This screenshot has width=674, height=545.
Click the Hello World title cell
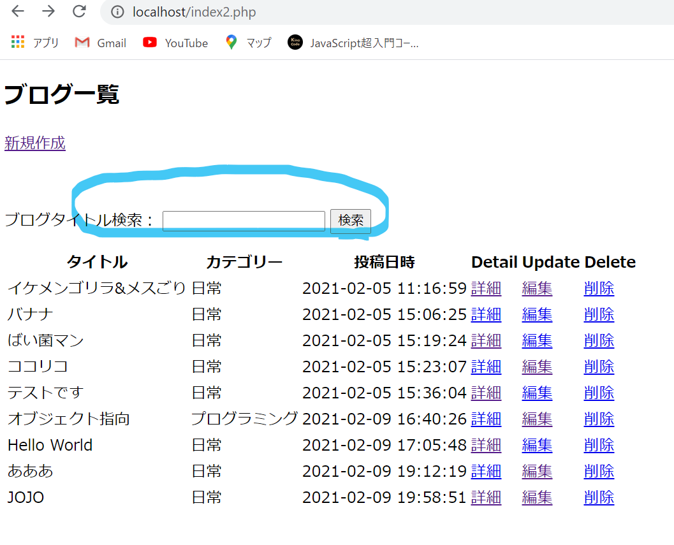click(x=50, y=446)
